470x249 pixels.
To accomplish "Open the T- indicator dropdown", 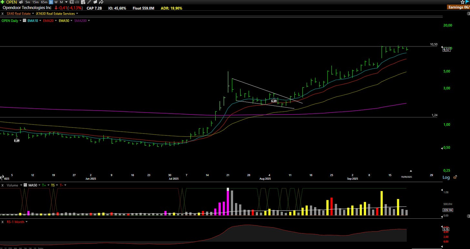I will click(65, 185).
